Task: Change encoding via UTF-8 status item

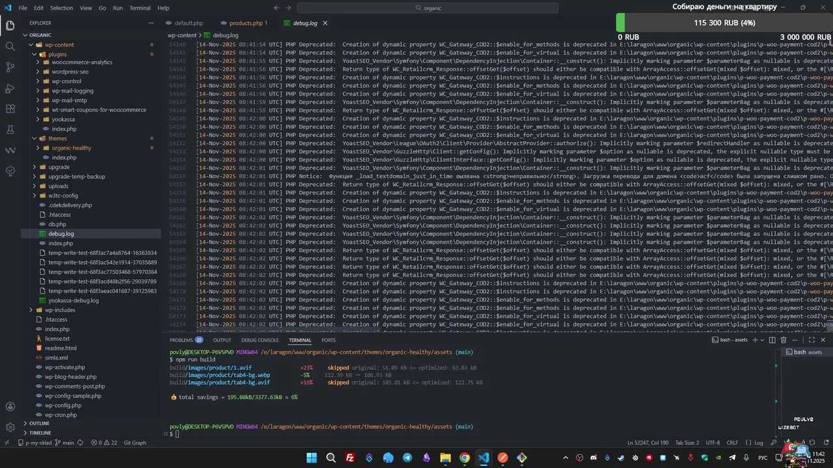Action: [x=713, y=443]
